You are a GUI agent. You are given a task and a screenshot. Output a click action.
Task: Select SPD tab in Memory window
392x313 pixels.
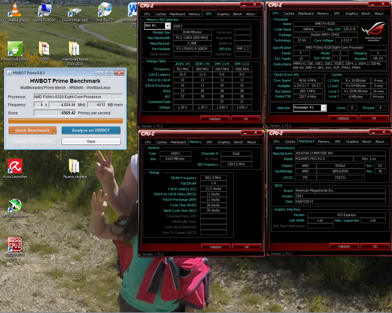209,142
